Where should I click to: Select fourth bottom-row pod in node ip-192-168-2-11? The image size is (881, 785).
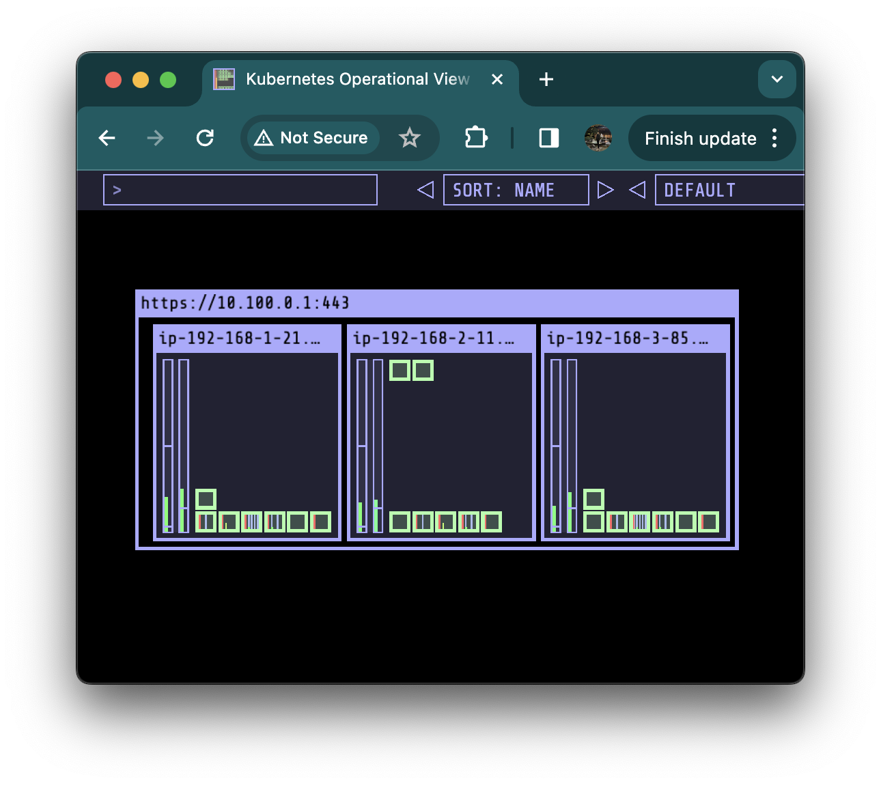click(x=469, y=522)
